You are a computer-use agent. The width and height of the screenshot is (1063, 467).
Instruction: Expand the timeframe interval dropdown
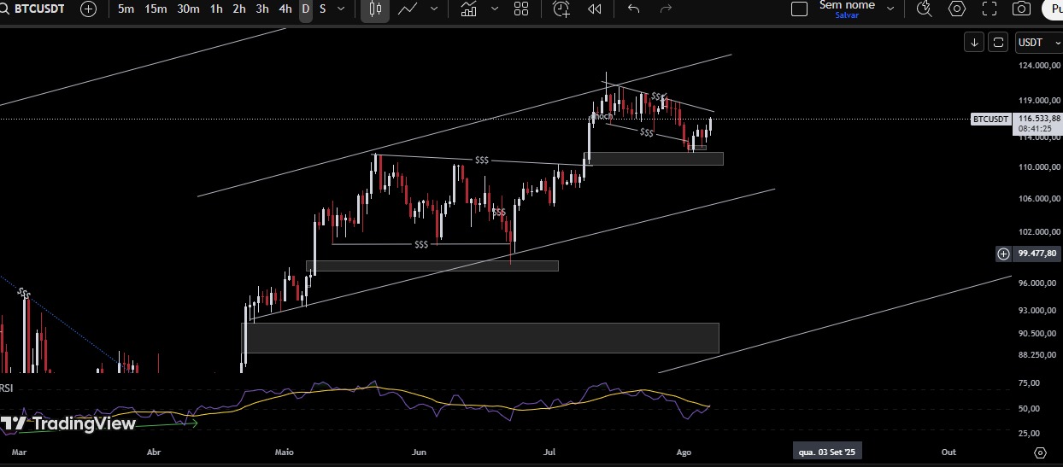coord(342,9)
